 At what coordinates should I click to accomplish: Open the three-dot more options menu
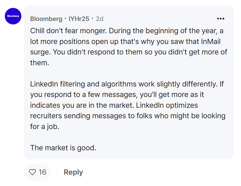(221, 19)
